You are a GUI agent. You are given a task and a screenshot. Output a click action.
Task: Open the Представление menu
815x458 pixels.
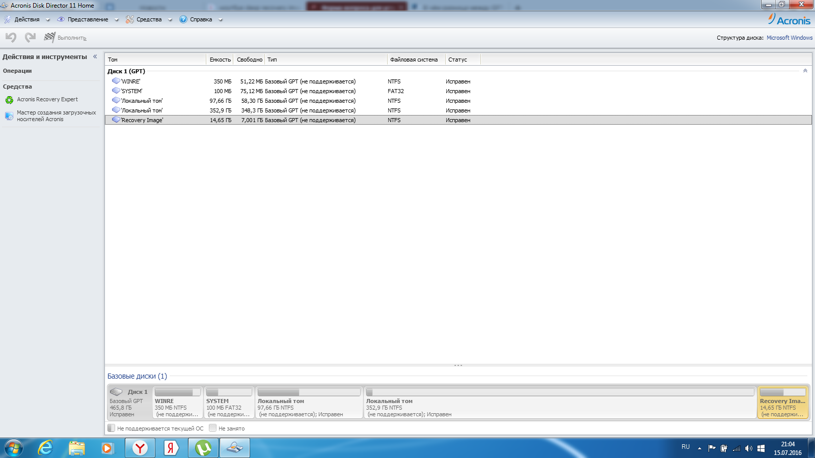[x=88, y=19]
